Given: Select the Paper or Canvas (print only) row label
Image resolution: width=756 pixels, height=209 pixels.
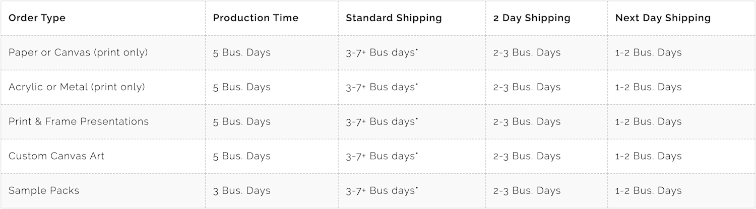Looking at the screenshot, I should [x=78, y=52].
